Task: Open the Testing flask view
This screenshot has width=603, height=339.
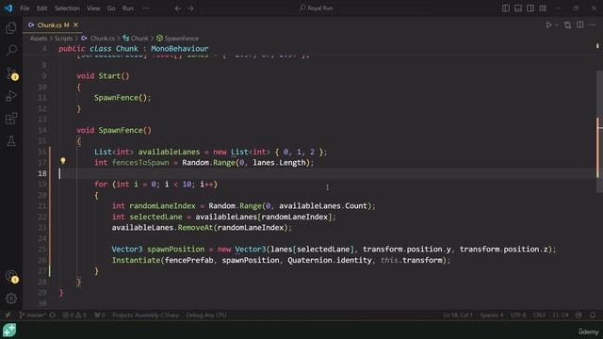Action: tap(11, 141)
